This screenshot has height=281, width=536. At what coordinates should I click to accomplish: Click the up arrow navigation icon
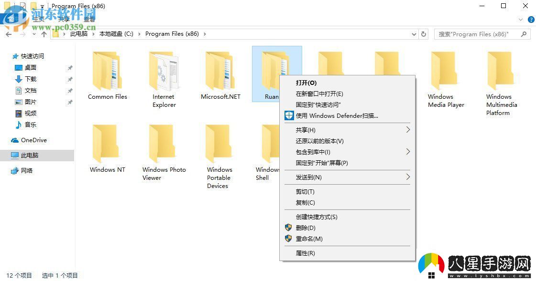(x=44, y=34)
